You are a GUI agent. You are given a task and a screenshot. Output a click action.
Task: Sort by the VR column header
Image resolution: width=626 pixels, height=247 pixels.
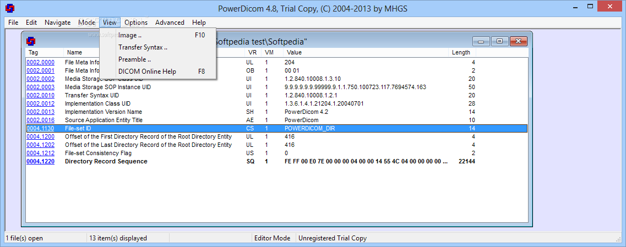(x=252, y=52)
